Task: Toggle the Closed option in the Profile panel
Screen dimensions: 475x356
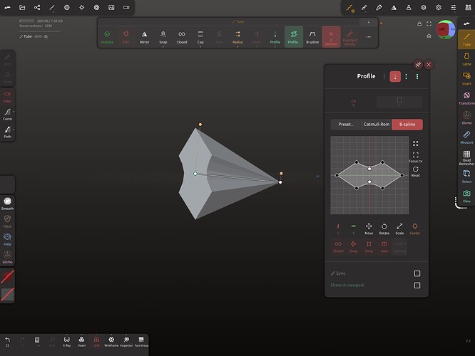Action: 338,246
